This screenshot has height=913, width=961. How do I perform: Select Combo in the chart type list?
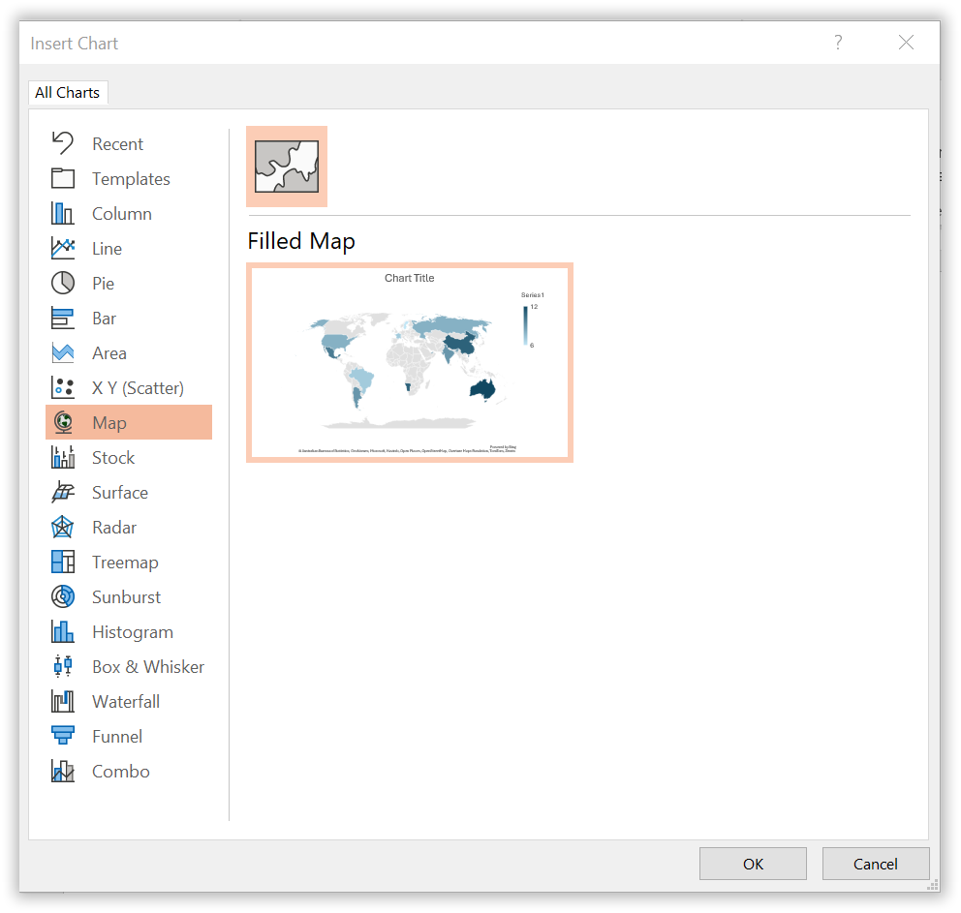point(121,772)
